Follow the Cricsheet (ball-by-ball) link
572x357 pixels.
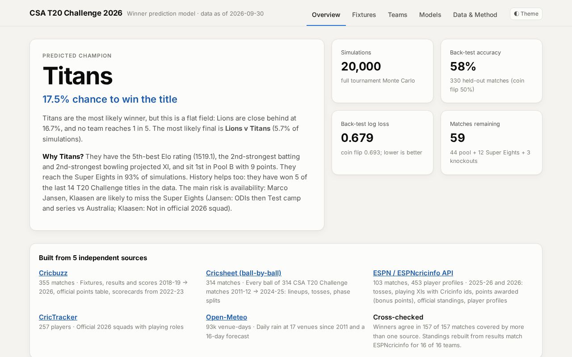coord(244,273)
